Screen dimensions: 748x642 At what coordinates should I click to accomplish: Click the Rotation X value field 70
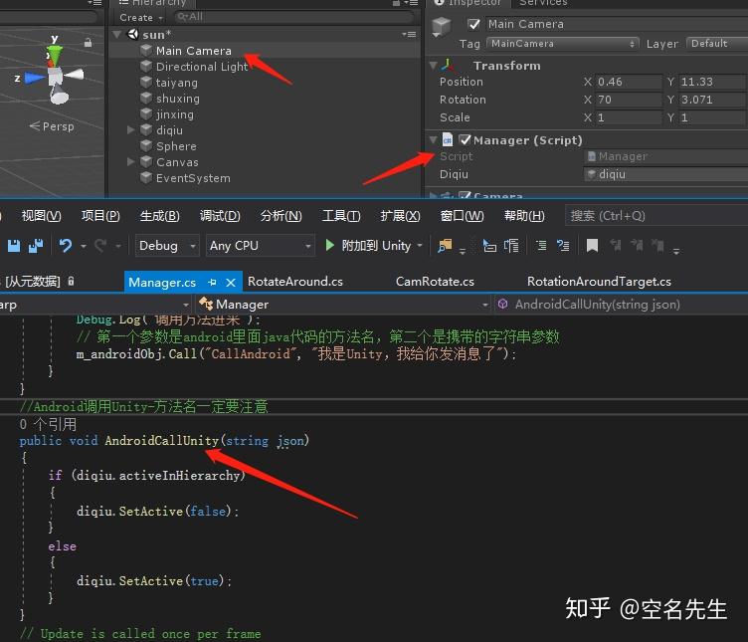pos(629,100)
